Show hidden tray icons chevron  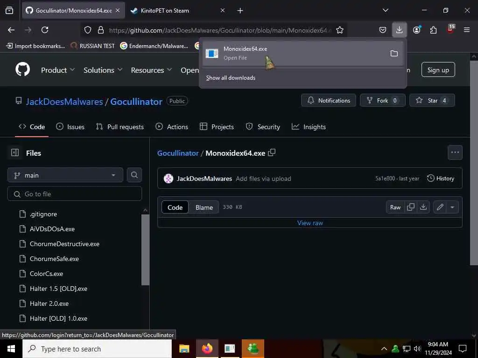tap(384, 349)
